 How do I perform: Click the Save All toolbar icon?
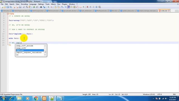11,7
